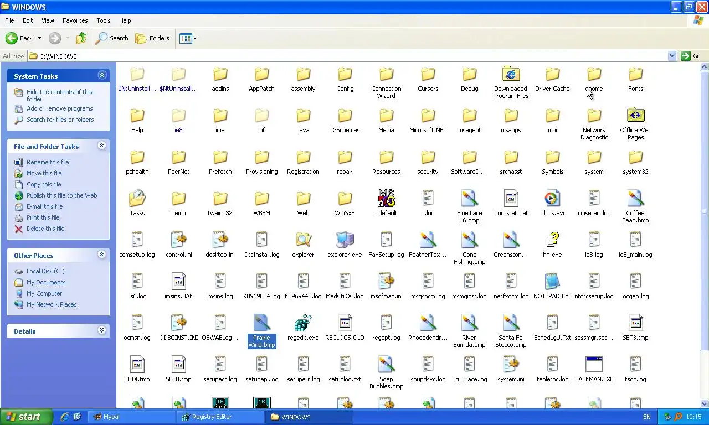Select the clock.avi file icon
Viewport: 709px width, 425px height.
click(x=552, y=198)
